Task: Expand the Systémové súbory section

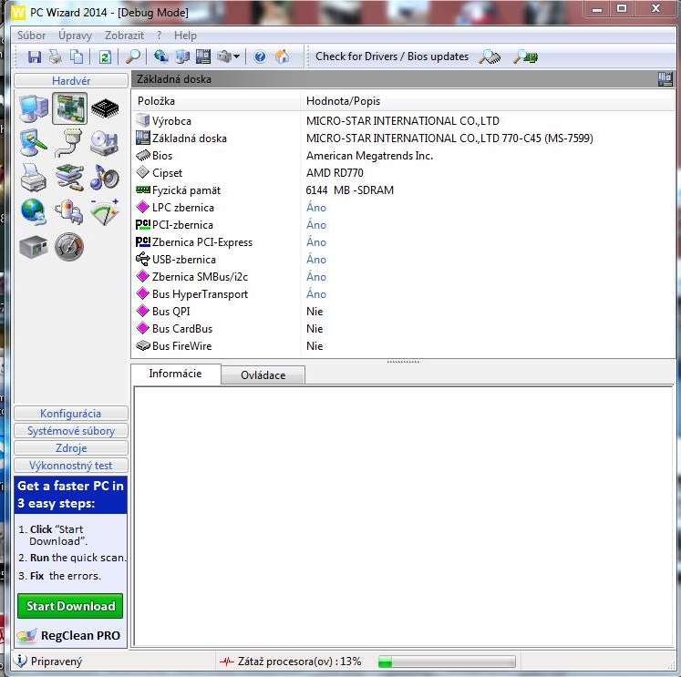Action: pyautogui.click(x=71, y=431)
